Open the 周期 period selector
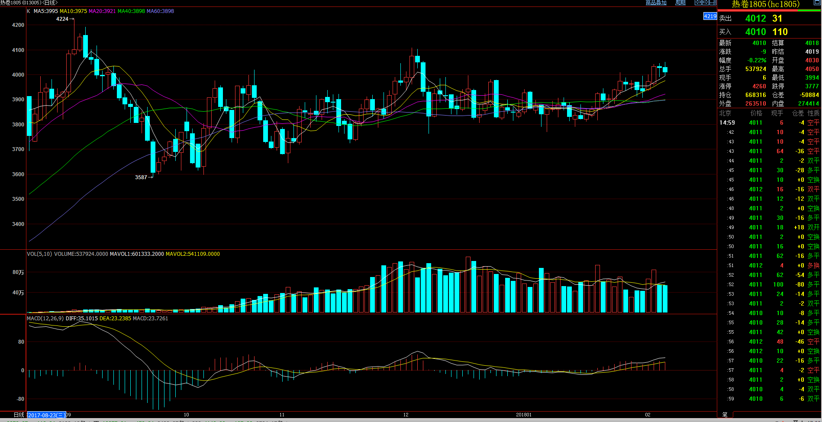 [x=680, y=3]
